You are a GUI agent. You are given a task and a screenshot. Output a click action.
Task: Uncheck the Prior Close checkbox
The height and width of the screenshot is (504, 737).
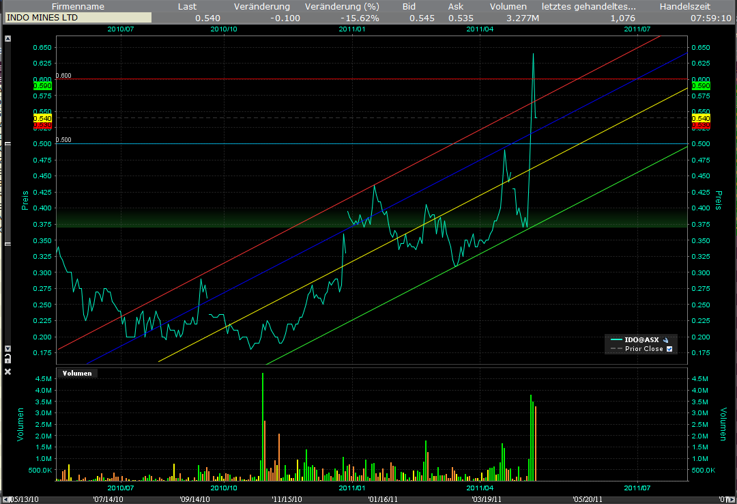point(669,349)
